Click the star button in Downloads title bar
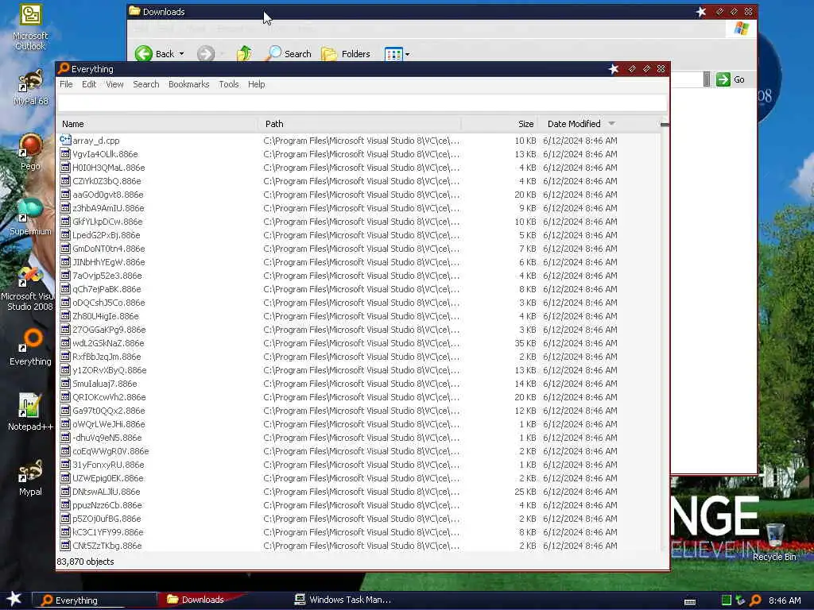Viewport: 814px width, 610px height. (701, 11)
